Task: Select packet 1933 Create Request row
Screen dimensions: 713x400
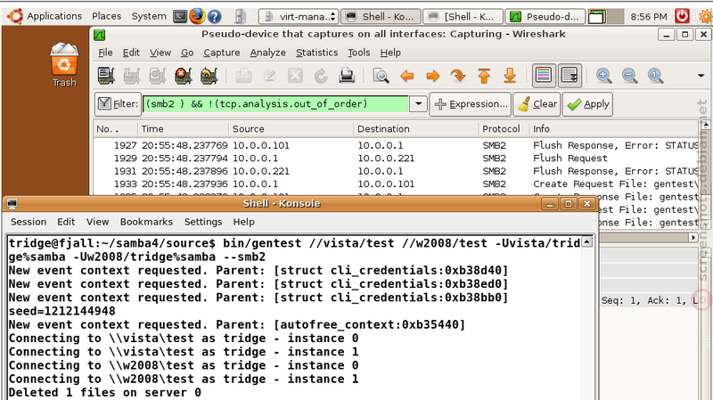Action: tap(396, 184)
